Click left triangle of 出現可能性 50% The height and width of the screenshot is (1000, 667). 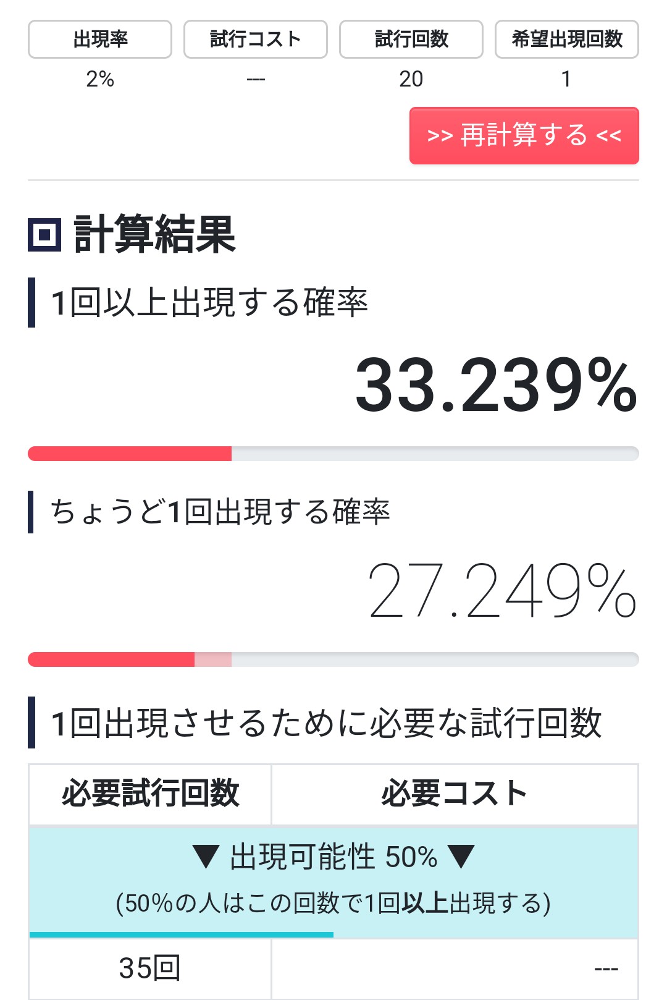(206, 857)
